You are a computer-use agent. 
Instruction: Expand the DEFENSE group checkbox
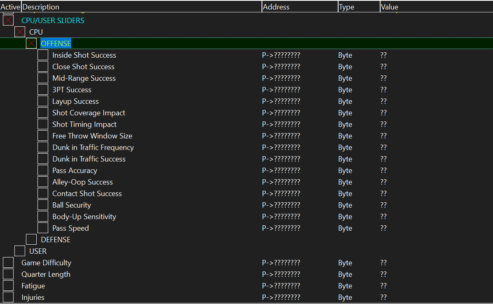[x=31, y=240]
